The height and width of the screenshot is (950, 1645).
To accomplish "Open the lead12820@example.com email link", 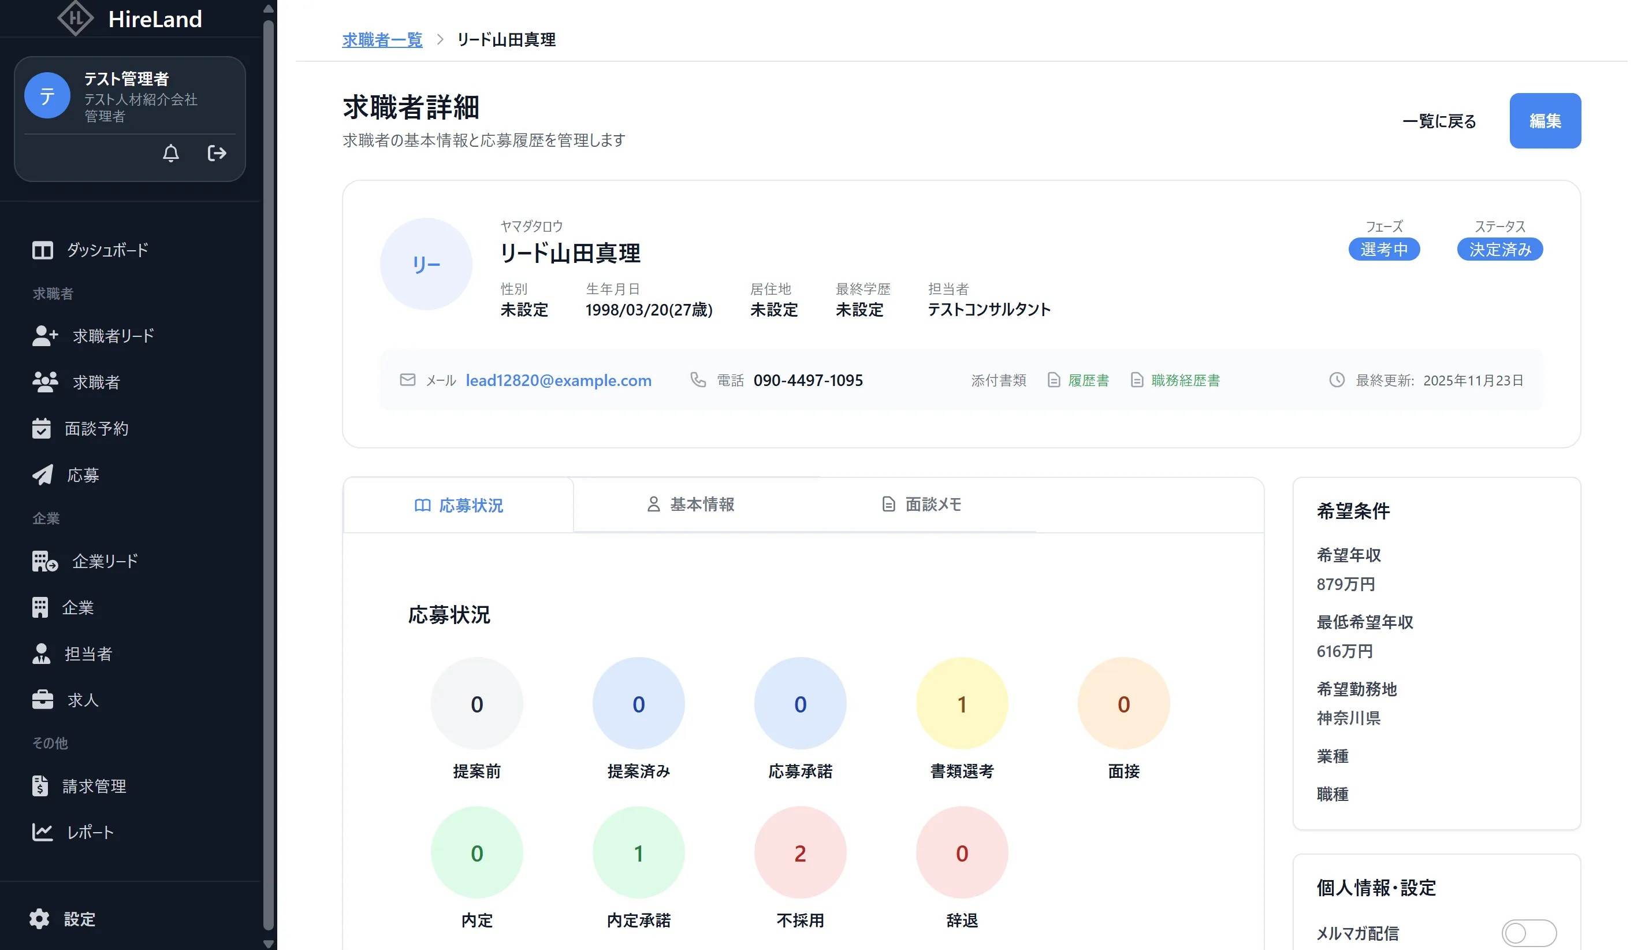I will tap(558, 380).
